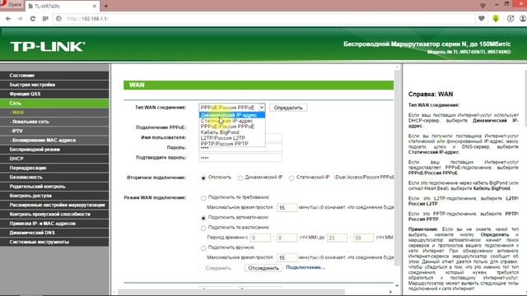This screenshot has width=527, height=296.
Task: Open Беспроводной режим in sidebar
Action: click(x=54, y=150)
